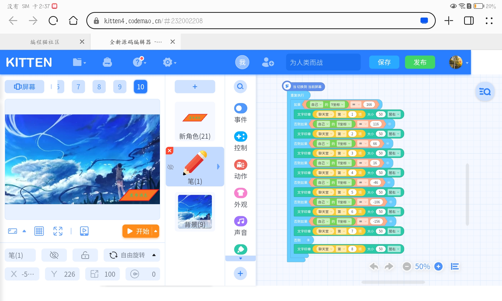Image resolution: width=502 pixels, height=301 pixels.
Task: Open the workspace block search icon
Action: pyautogui.click(x=485, y=92)
